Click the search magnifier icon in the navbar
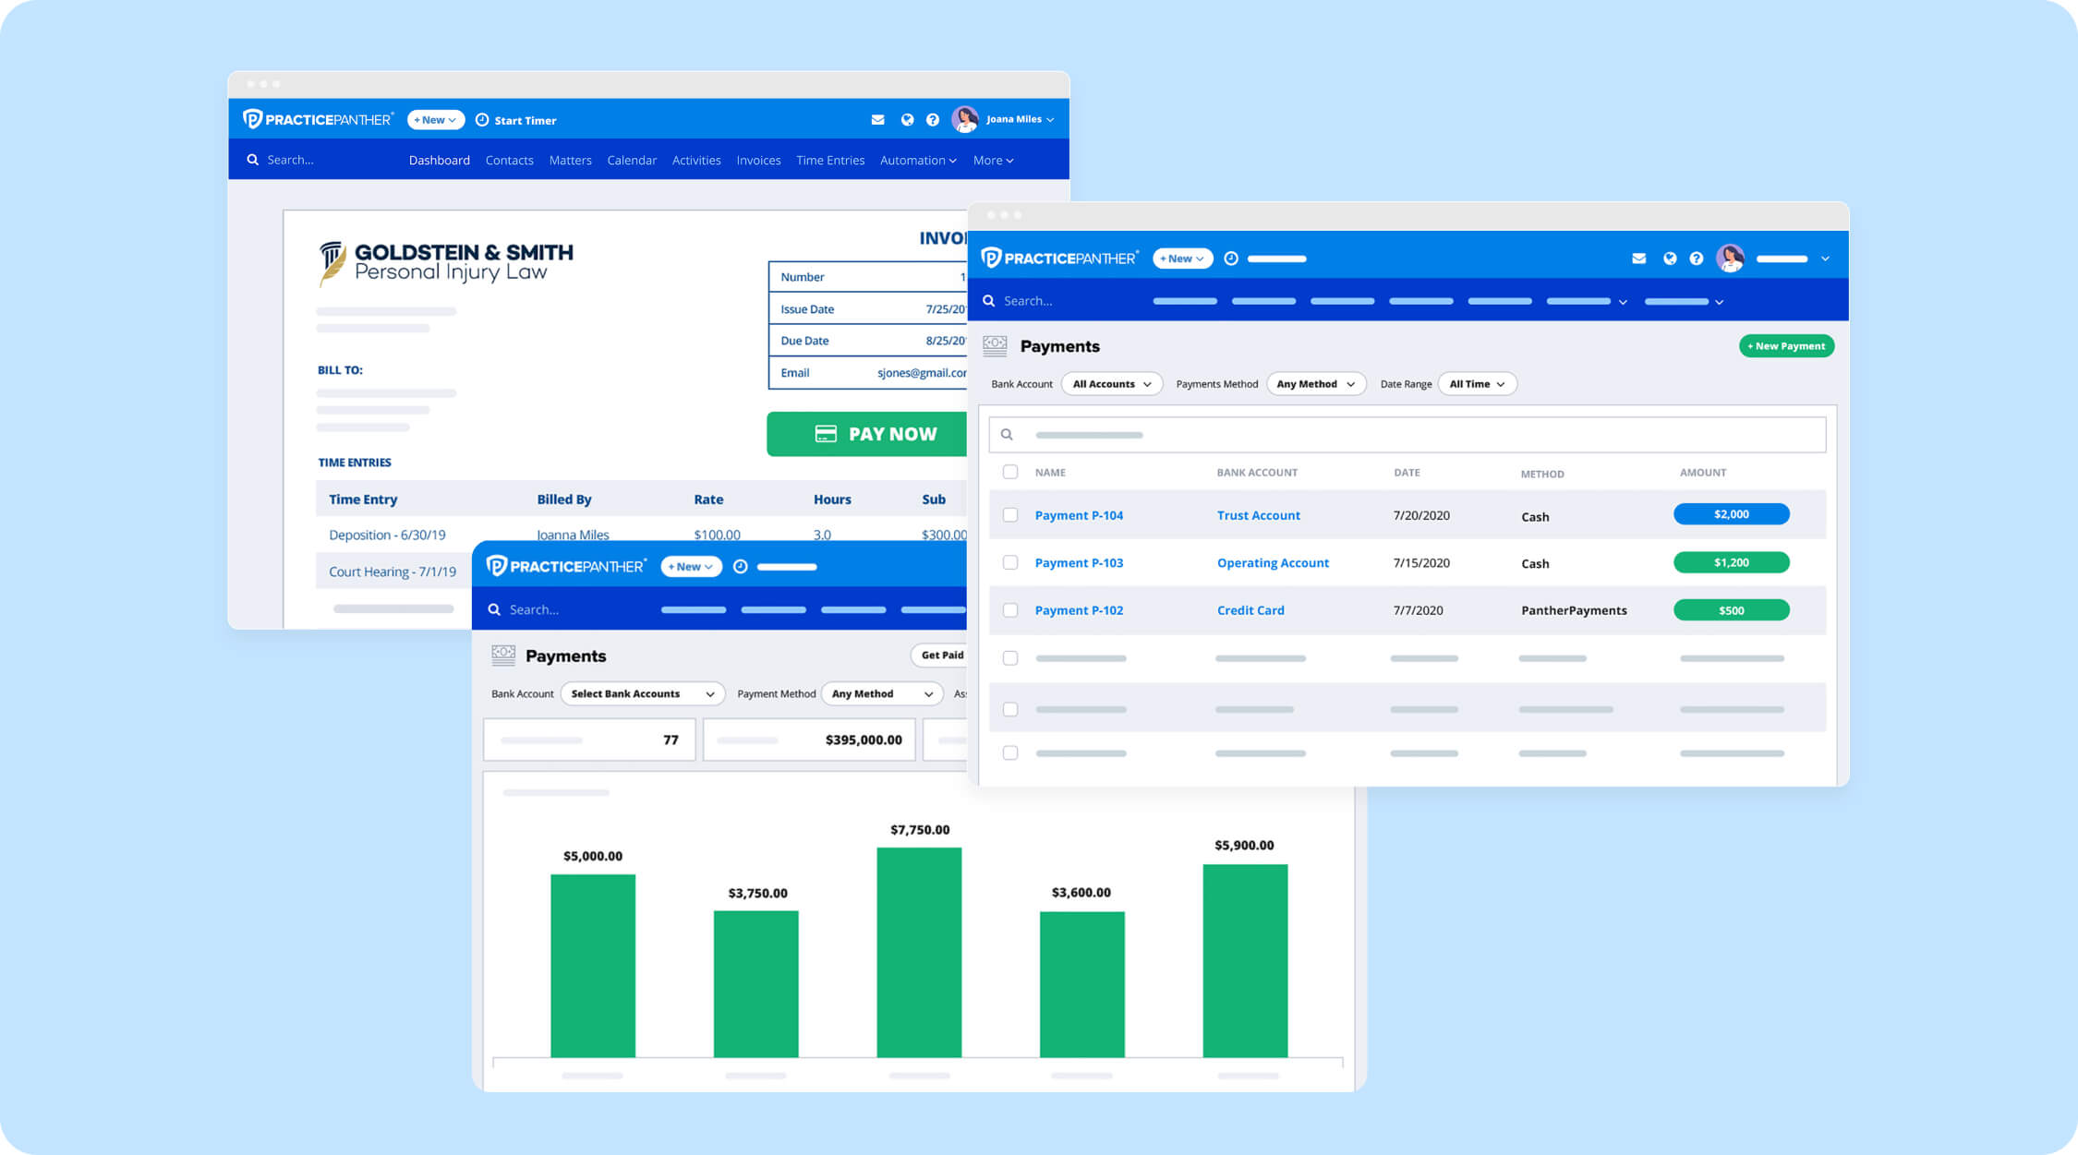The width and height of the screenshot is (2078, 1155). coord(252,159)
